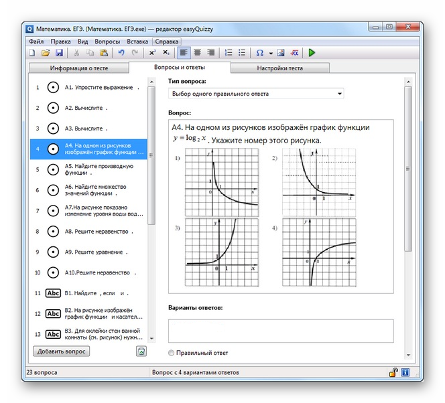This screenshot has height=403, width=445.
Task: Click the blue info icon in status bar
Action: coord(405,372)
